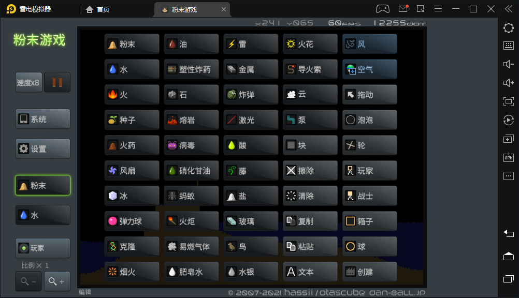The image size is (519, 298).
Task: Select the 易燃气体 flammable gas element
Action: coord(191,246)
